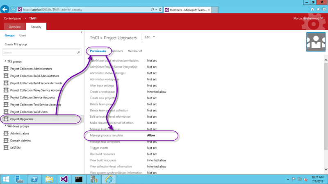Viewport: 328px width, 184px height.
Task: Open the favorites star icon
Action: (x=318, y=9)
